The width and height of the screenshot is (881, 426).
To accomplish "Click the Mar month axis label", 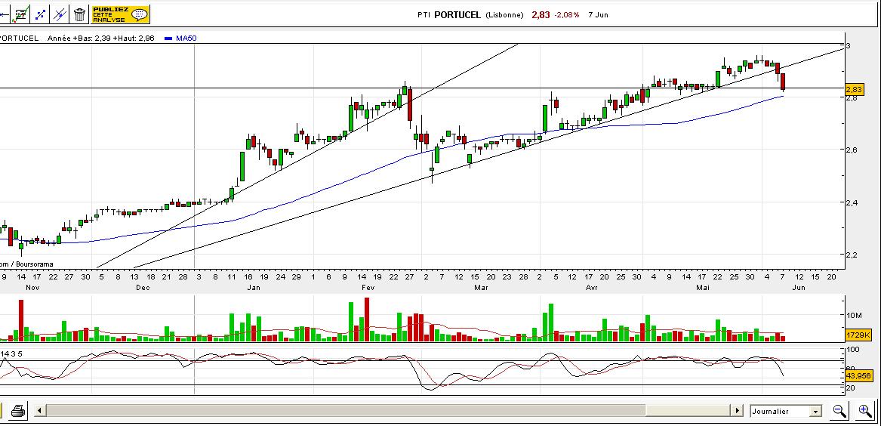I will pos(481,288).
